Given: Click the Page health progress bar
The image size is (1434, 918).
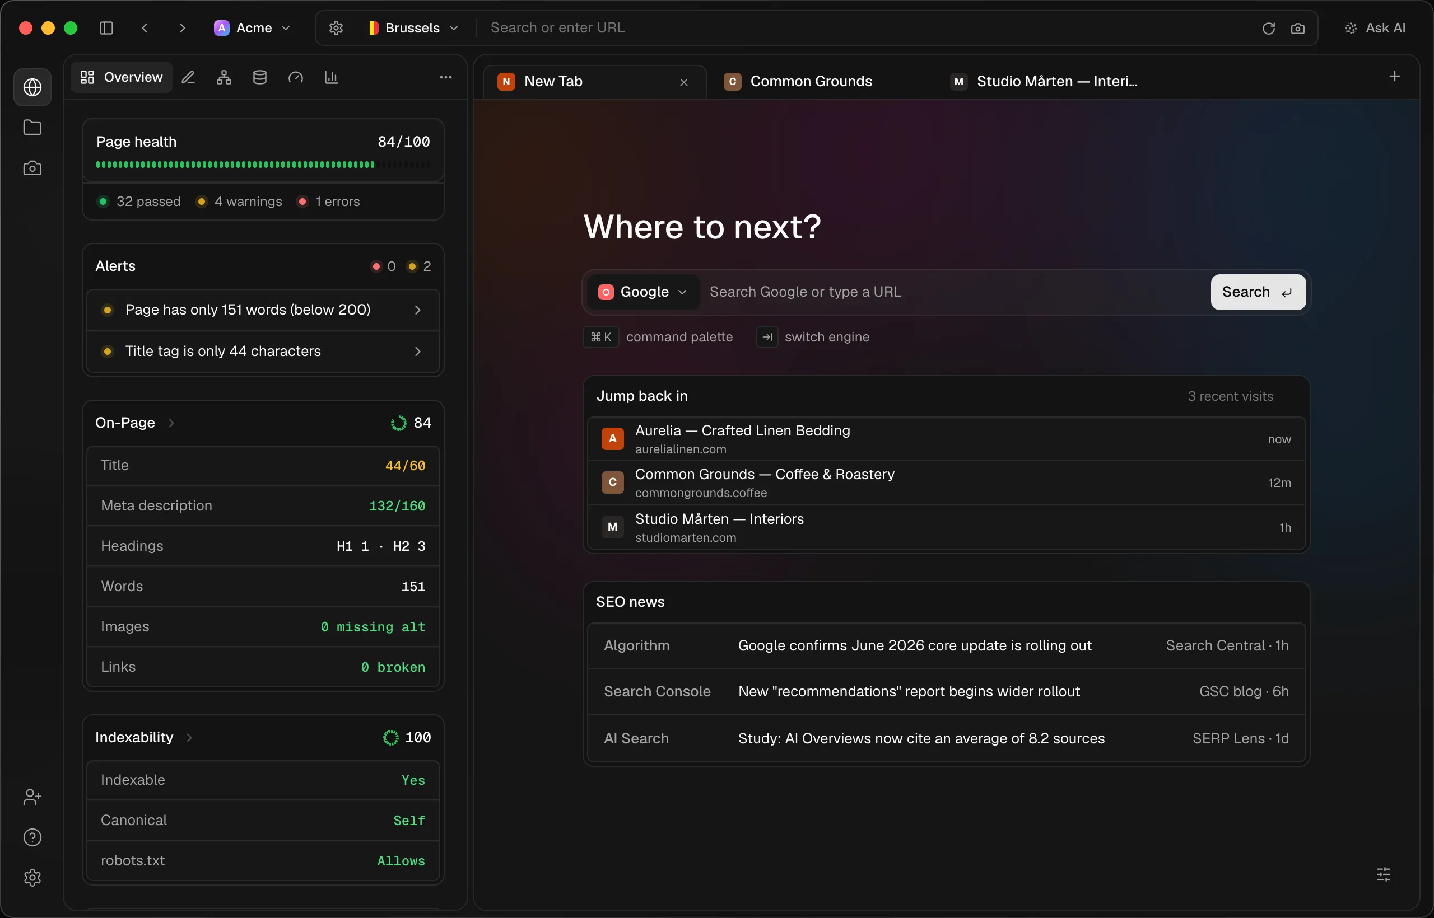Looking at the screenshot, I should click(x=263, y=165).
